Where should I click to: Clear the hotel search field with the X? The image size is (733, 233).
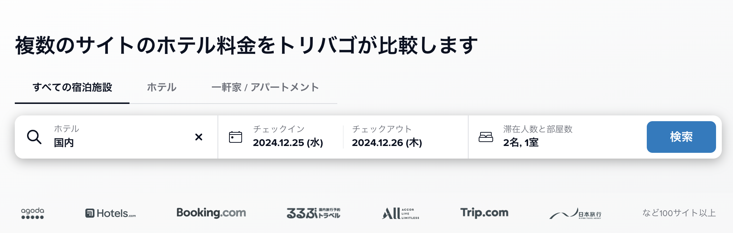[198, 137]
